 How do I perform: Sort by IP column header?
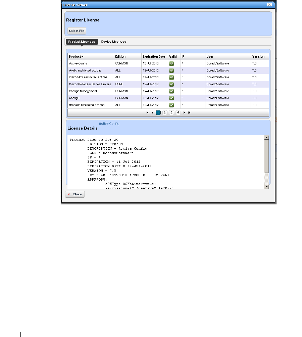(x=193, y=56)
